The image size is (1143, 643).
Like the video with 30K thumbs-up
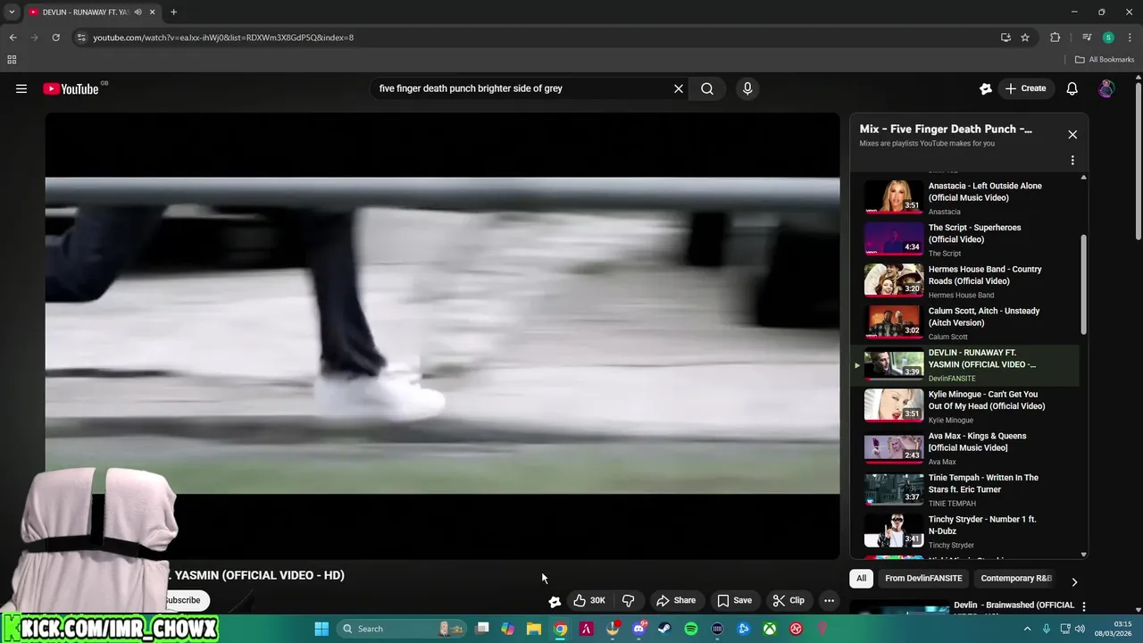pos(589,600)
